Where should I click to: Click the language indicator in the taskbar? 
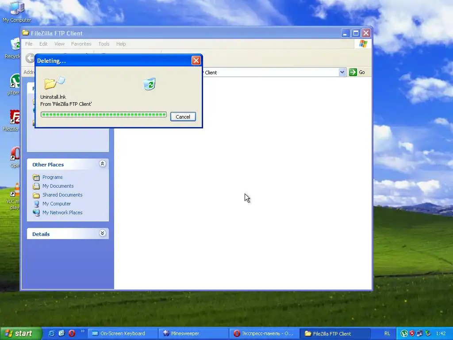pos(387,333)
